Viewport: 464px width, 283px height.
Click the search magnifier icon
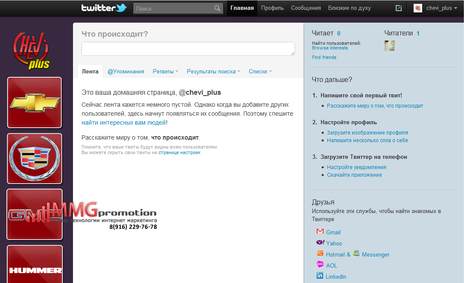click(x=217, y=8)
